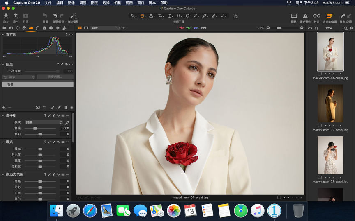Viewport: 355px width, 221px height.
Task: Open the 相机 camera menu
Action: [118, 3]
